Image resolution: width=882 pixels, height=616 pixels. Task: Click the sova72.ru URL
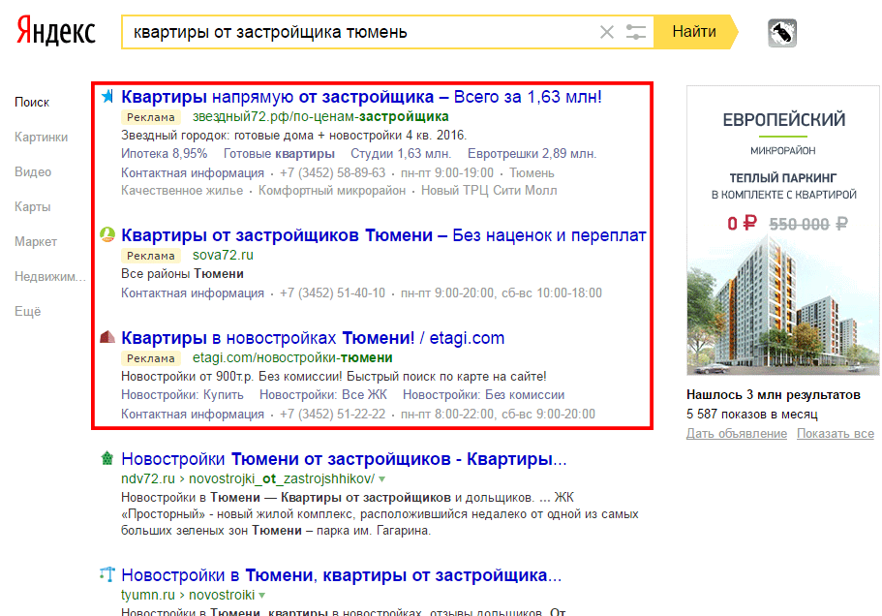coord(223,255)
